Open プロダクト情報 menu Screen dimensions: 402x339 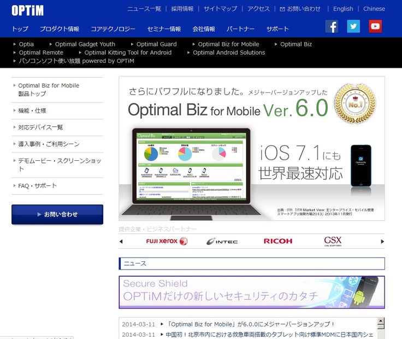[x=60, y=29]
